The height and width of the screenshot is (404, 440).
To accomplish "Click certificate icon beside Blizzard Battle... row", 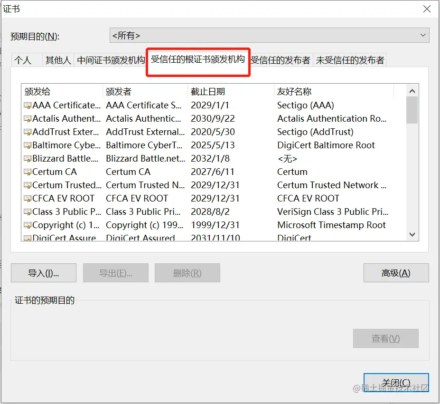I will [27, 158].
